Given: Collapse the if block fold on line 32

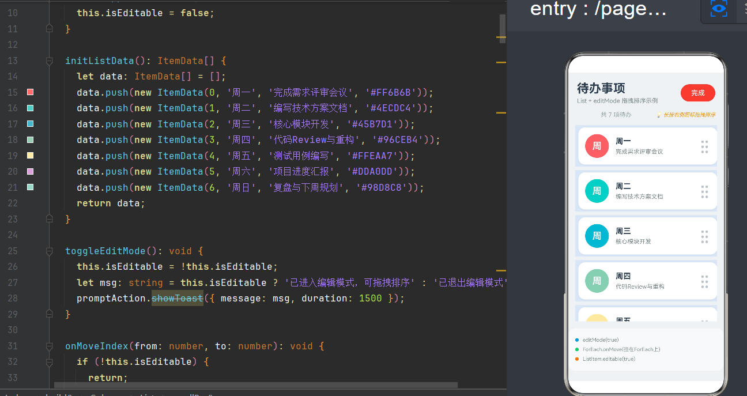Looking at the screenshot, I should point(50,361).
